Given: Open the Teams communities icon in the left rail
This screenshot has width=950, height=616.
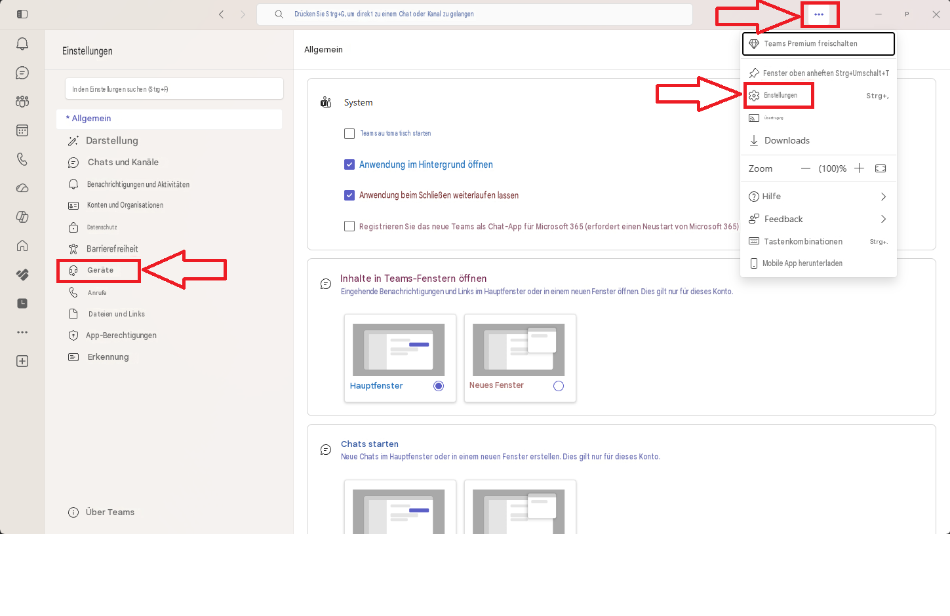Looking at the screenshot, I should tap(22, 102).
